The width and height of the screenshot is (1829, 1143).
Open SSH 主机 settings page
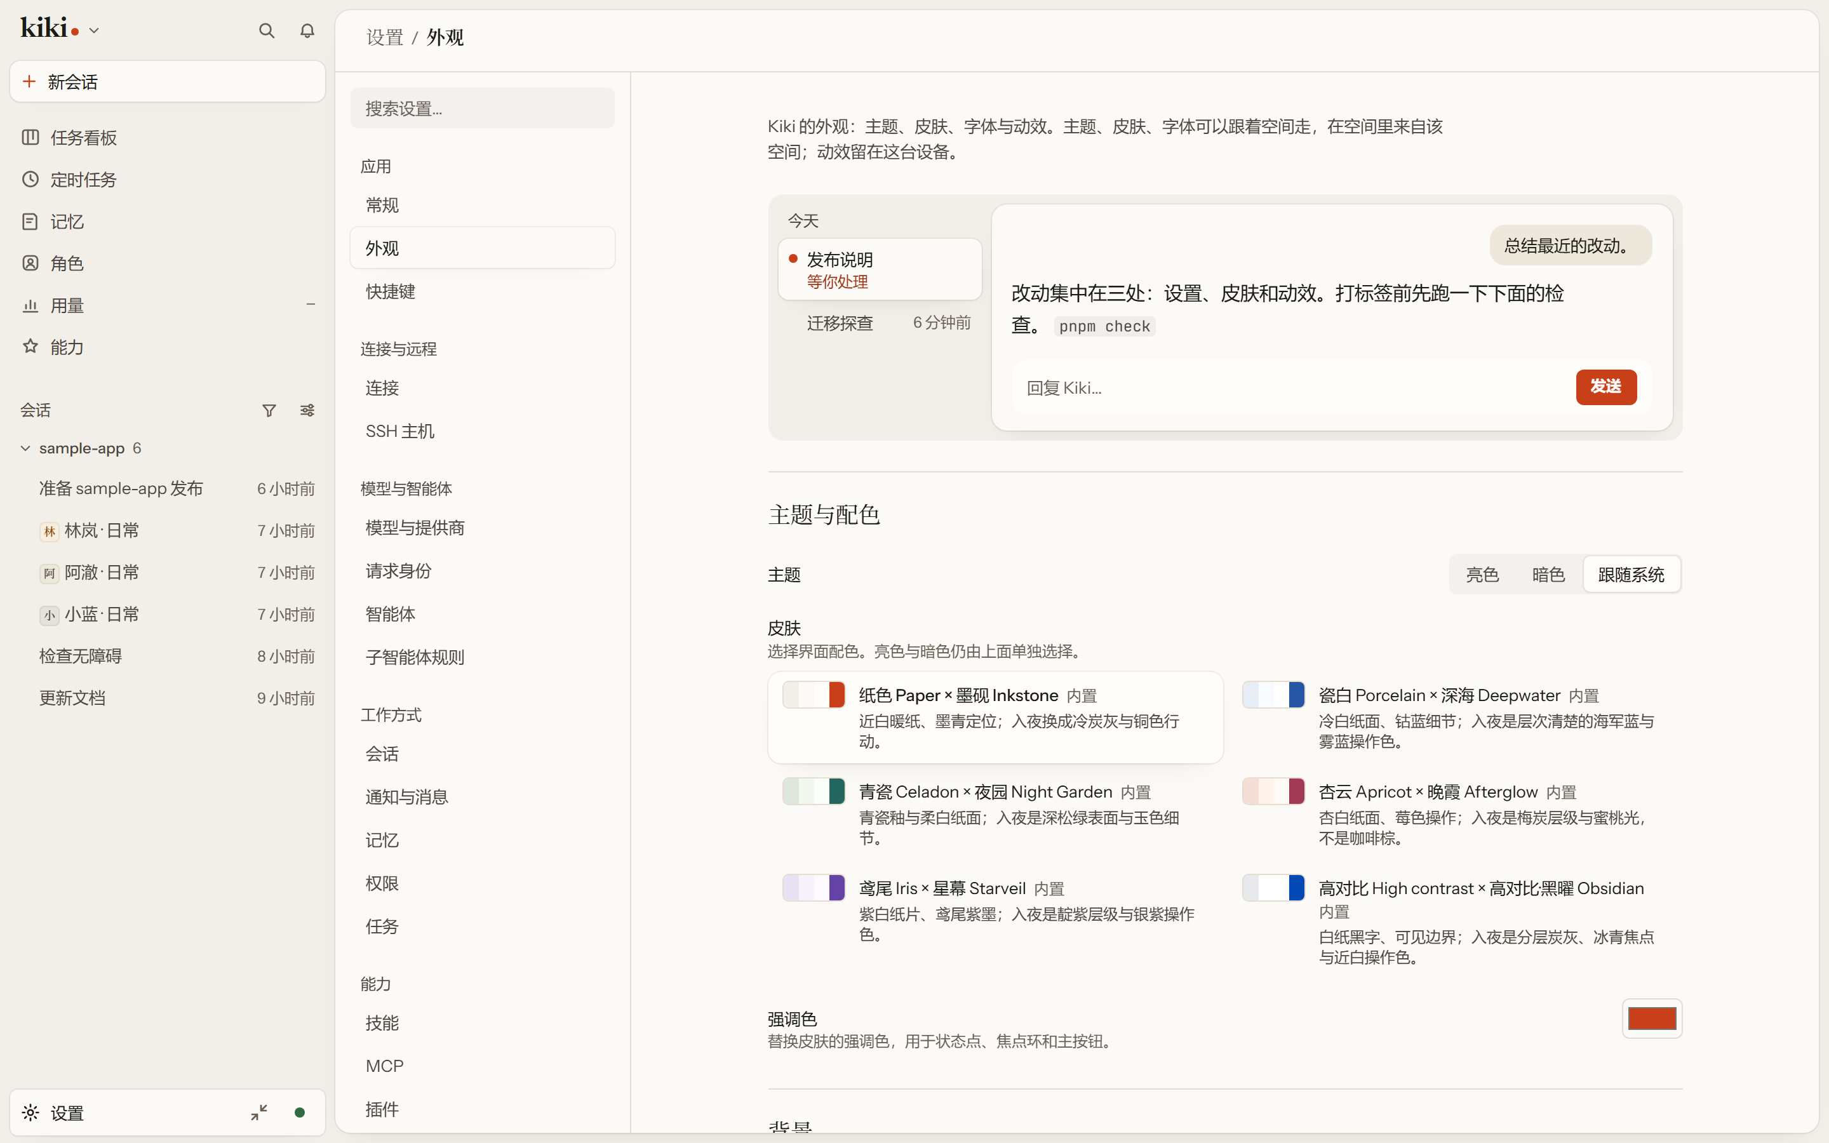coord(482,431)
